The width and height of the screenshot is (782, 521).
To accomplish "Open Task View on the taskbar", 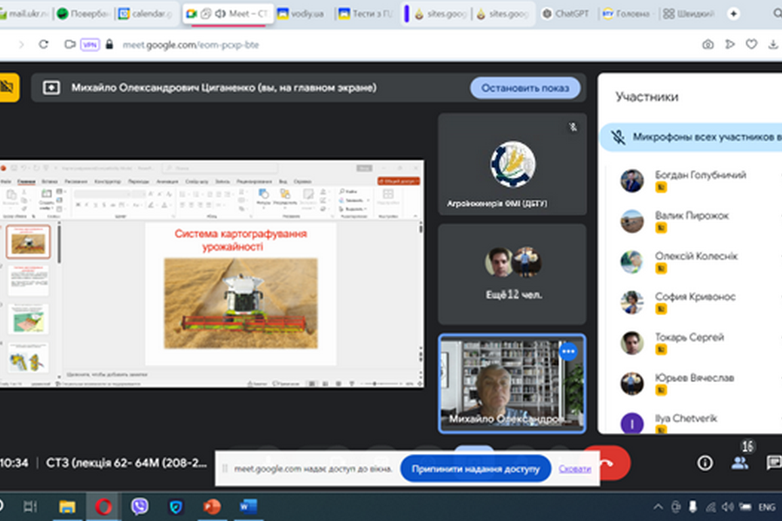I will pyautogui.click(x=30, y=507).
